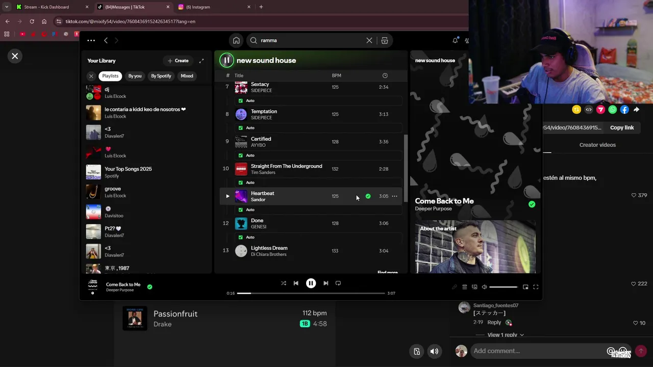Close the TikTok video with X button

[x=15, y=56]
